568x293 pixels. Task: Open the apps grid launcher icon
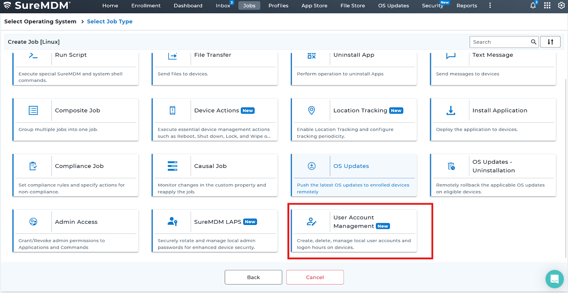(547, 6)
